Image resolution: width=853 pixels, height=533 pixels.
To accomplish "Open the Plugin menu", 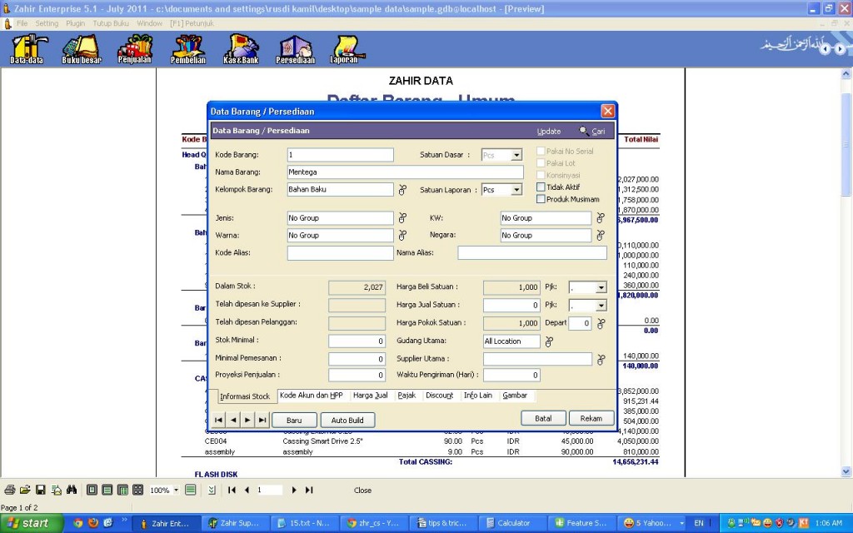I will (x=76, y=23).
